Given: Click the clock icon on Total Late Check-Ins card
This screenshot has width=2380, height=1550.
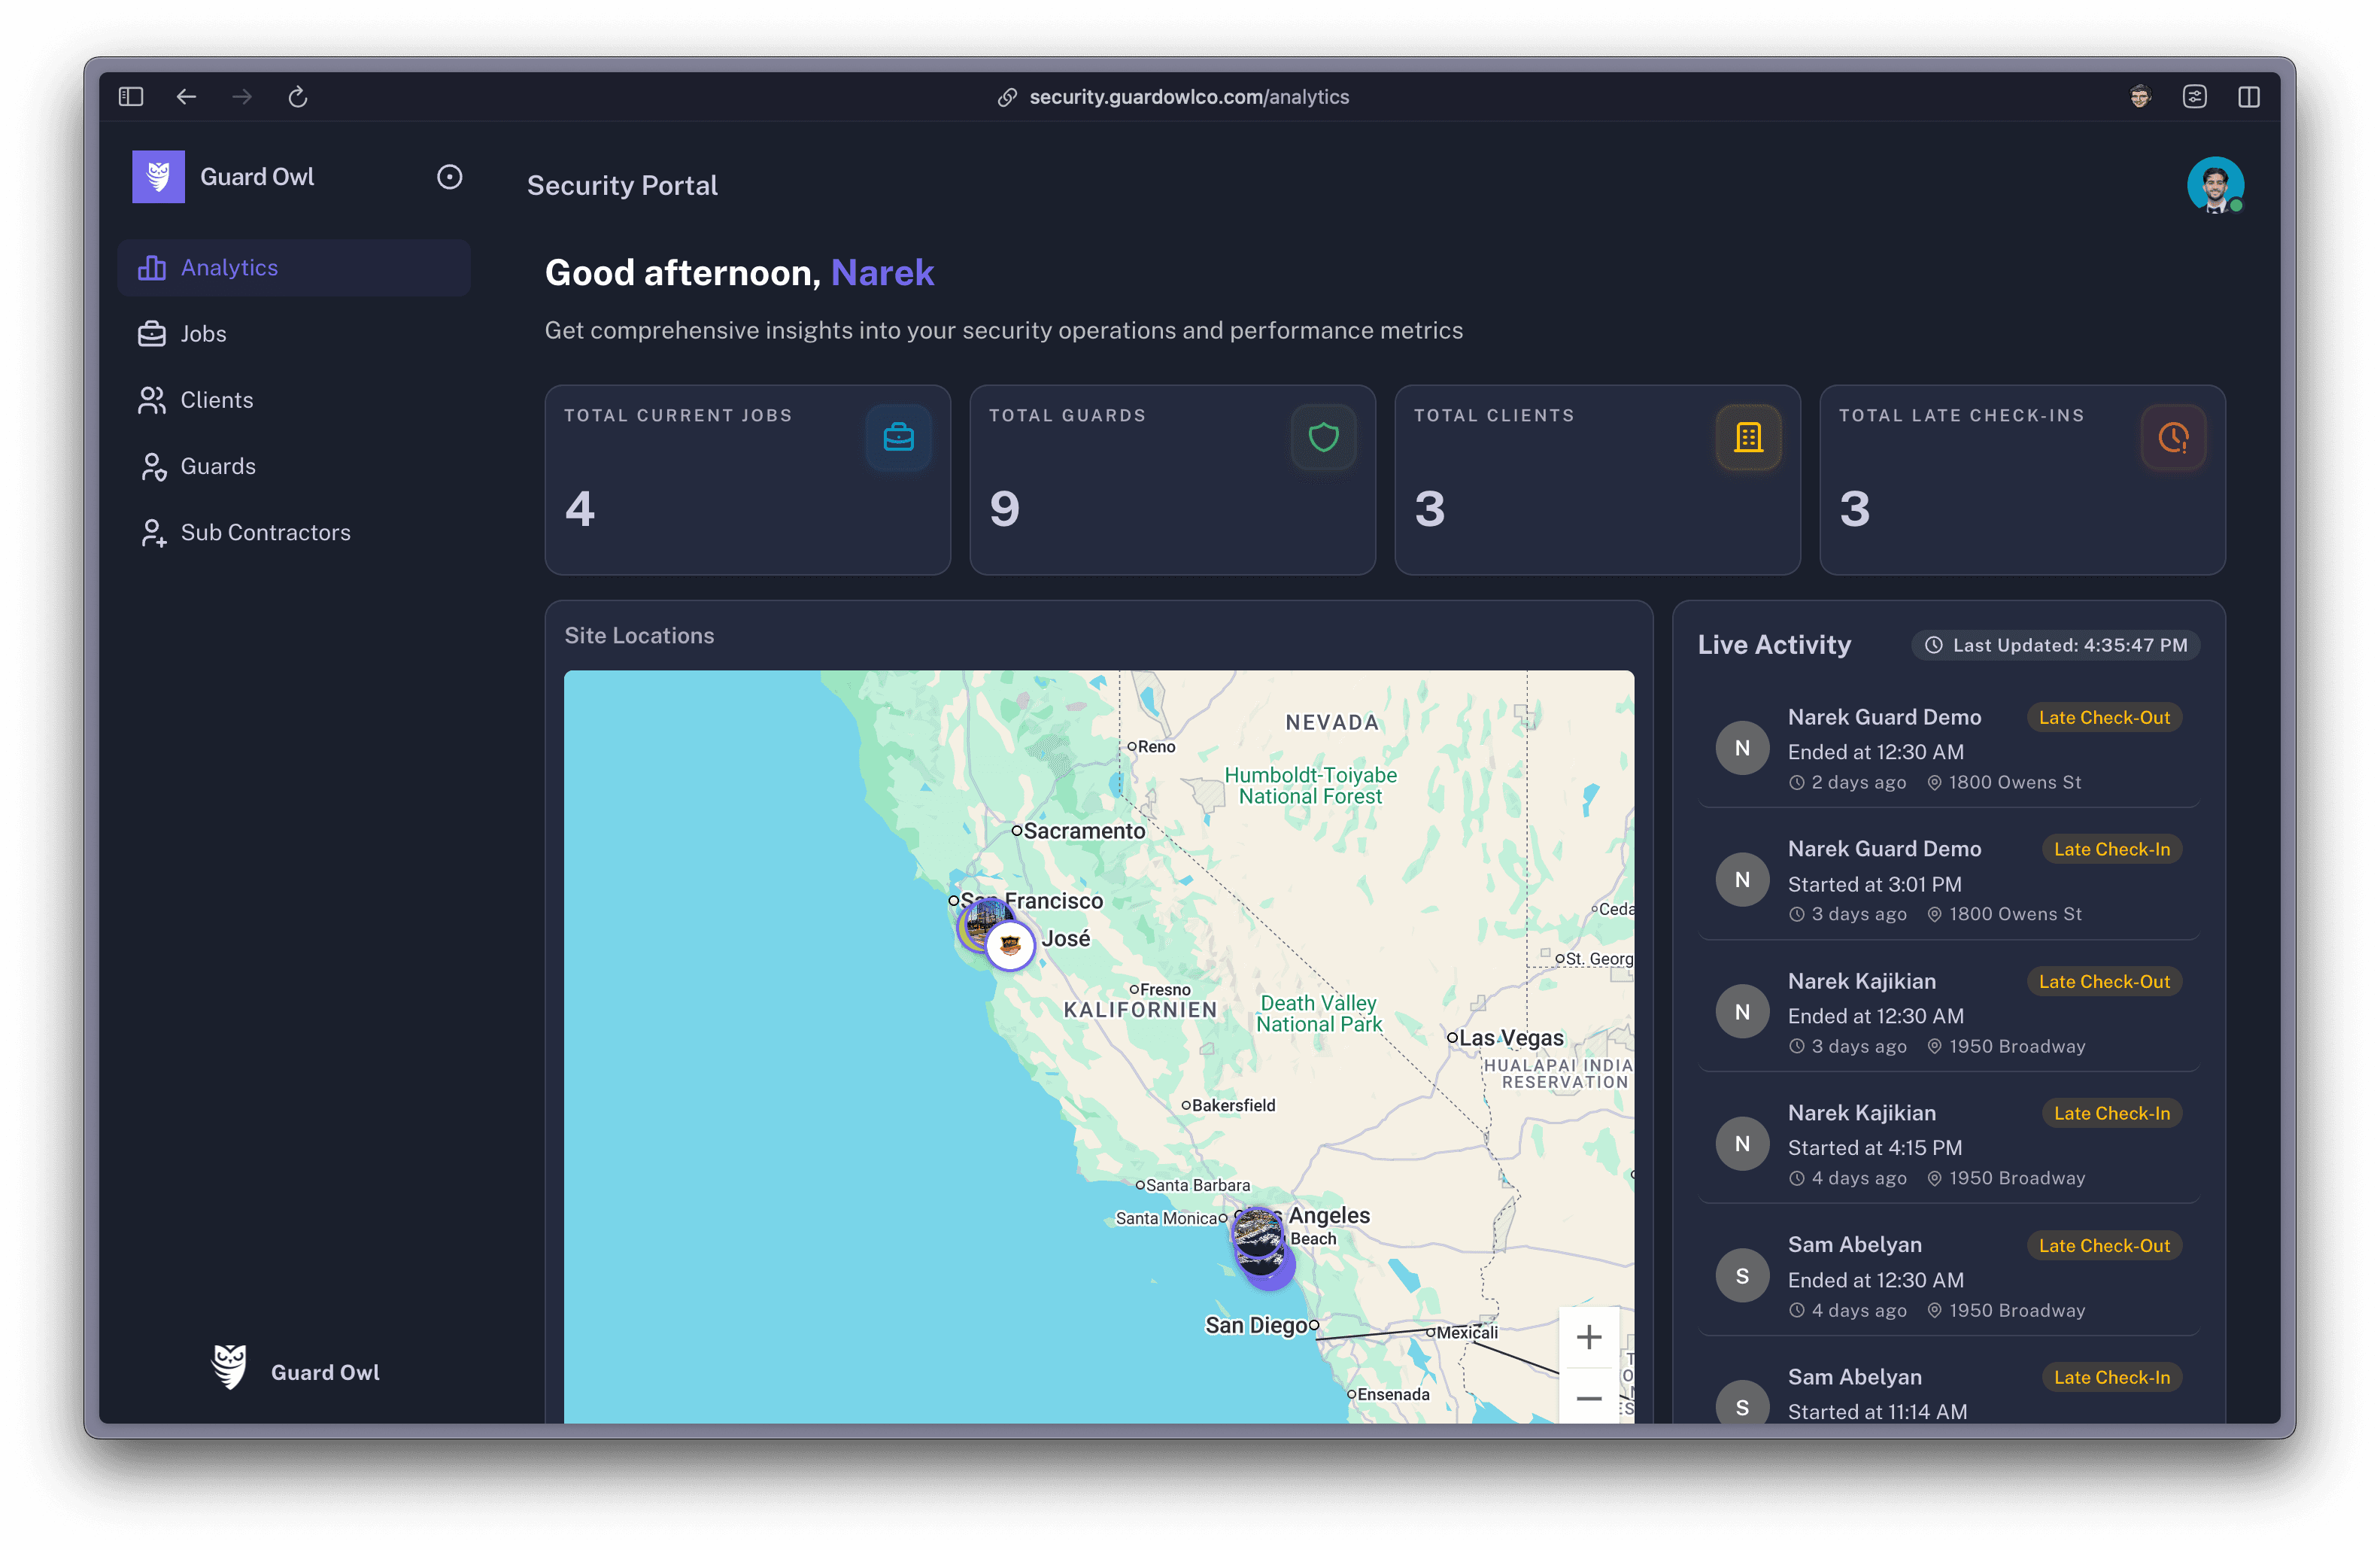Looking at the screenshot, I should pos(2172,437).
